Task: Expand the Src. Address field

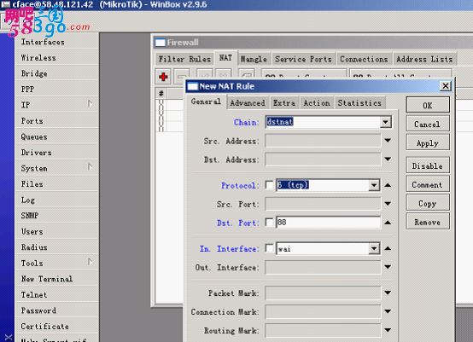Action: [x=388, y=141]
